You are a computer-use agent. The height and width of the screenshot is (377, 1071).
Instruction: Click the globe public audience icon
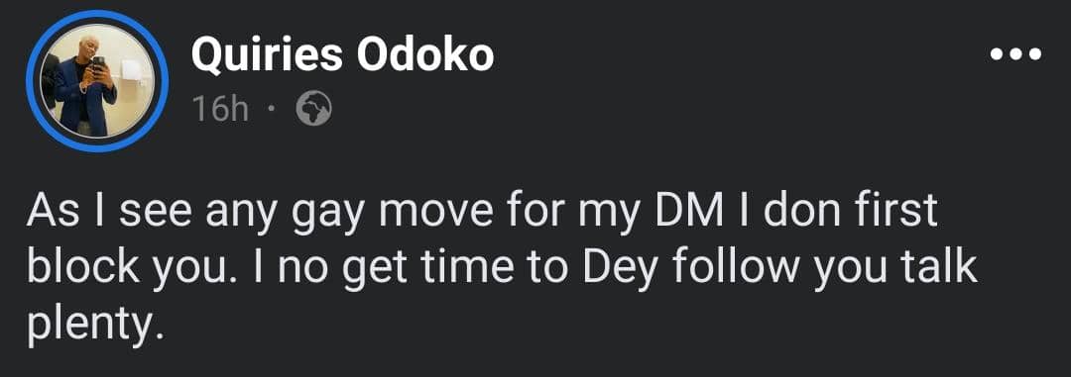pos(314,109)
